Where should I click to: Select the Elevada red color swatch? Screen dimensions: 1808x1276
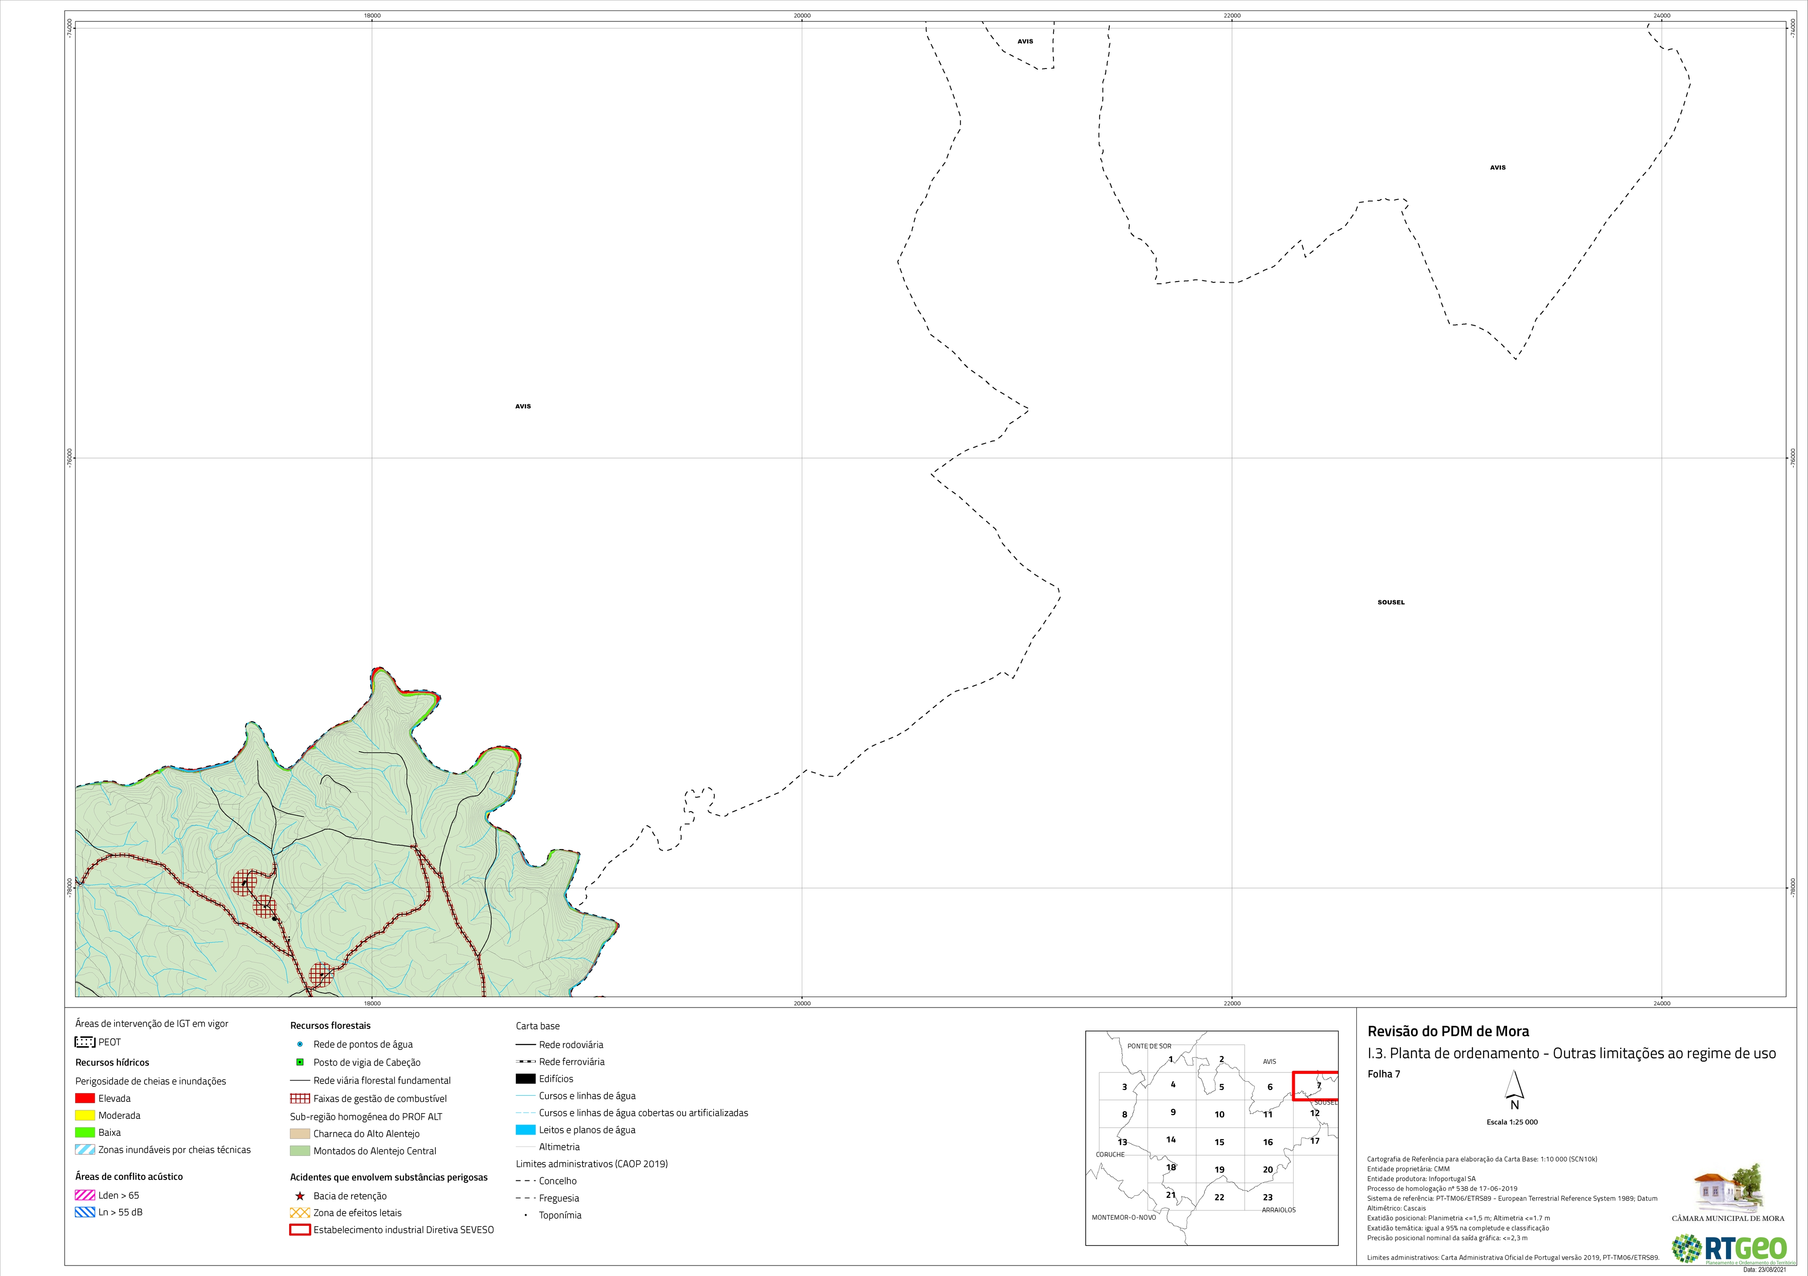[85, 1098]
